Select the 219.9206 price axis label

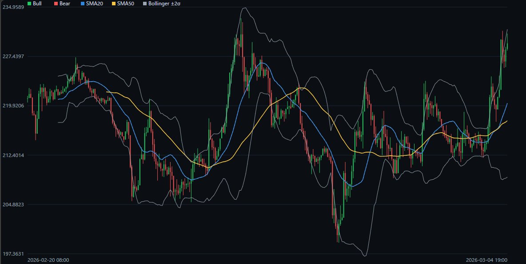(x=13, y=106)
